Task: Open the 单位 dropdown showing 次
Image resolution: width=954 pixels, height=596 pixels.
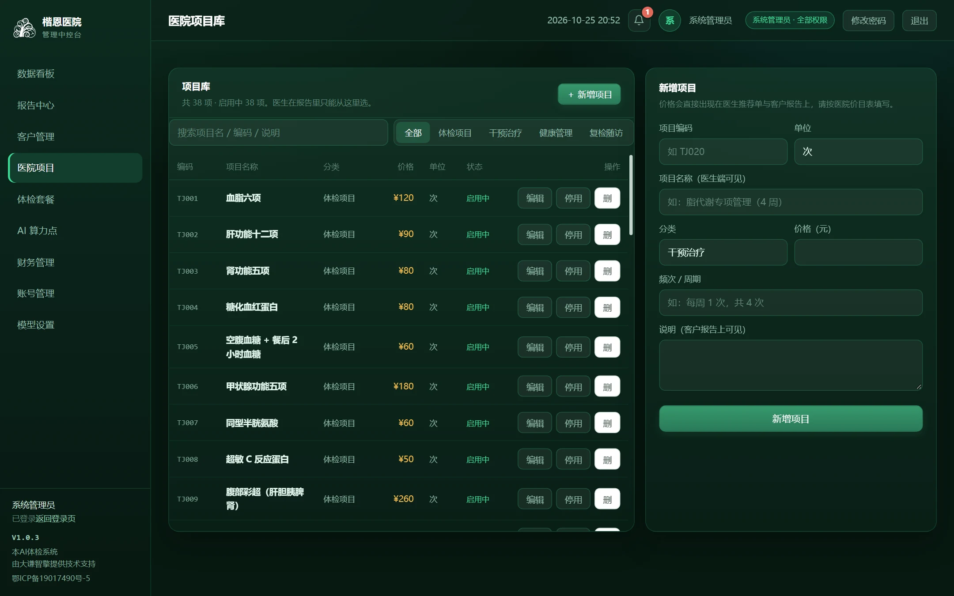Action: 858,151
